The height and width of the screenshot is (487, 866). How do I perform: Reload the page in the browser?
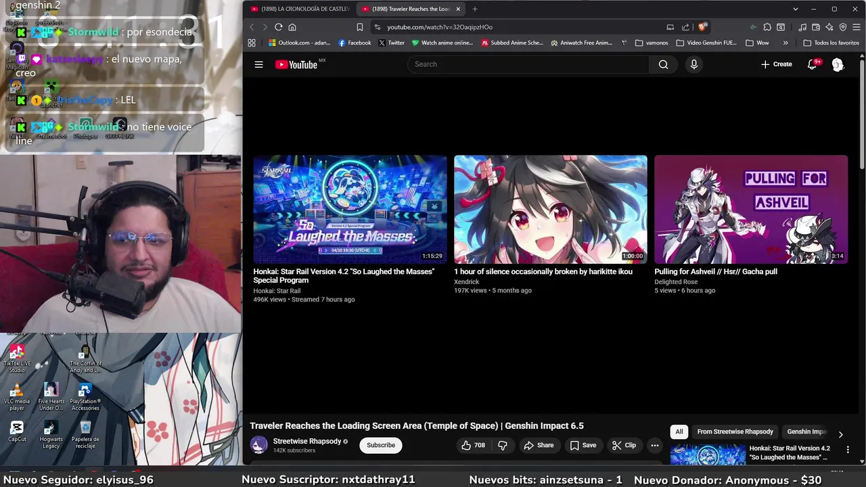pyautogui.click(x=278, y=27)
